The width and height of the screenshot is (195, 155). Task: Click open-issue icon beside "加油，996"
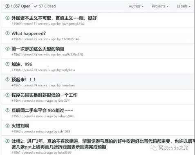tap(7, 64)
